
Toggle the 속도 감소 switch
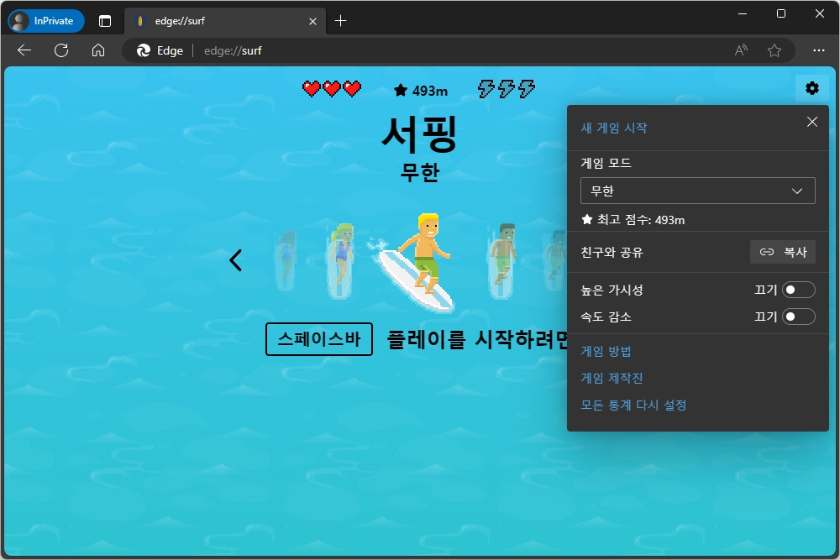[x=798, y=317]
